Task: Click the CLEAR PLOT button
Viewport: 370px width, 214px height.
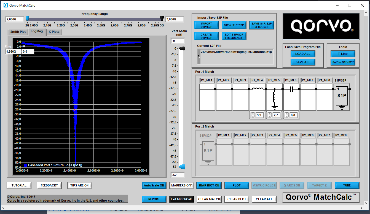Action: 237,199
